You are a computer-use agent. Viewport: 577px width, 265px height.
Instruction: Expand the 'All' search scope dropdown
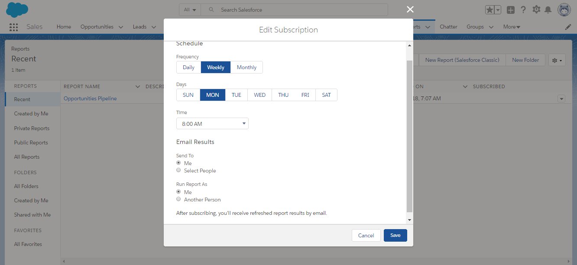click(190, 10)
